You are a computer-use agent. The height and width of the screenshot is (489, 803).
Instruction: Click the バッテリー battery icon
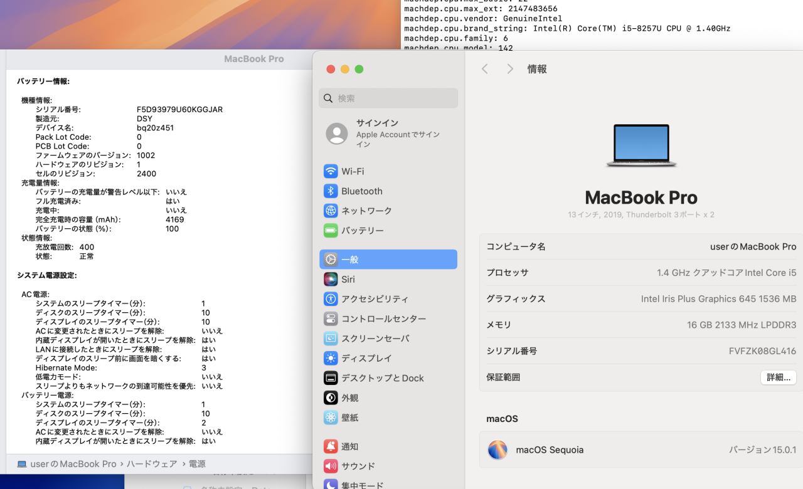pyautogui.click(x=331, y=231)
